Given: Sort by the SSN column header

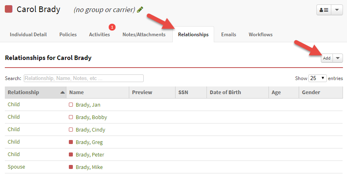Looking at the screenshot, I should pyautogui.click(x=191, y=93).
